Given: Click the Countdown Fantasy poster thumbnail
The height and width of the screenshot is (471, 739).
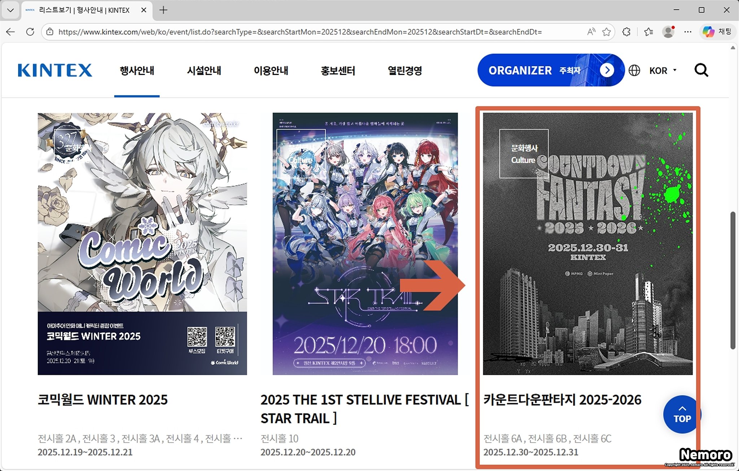Looking at the screenshot, I should coord(587,243).
